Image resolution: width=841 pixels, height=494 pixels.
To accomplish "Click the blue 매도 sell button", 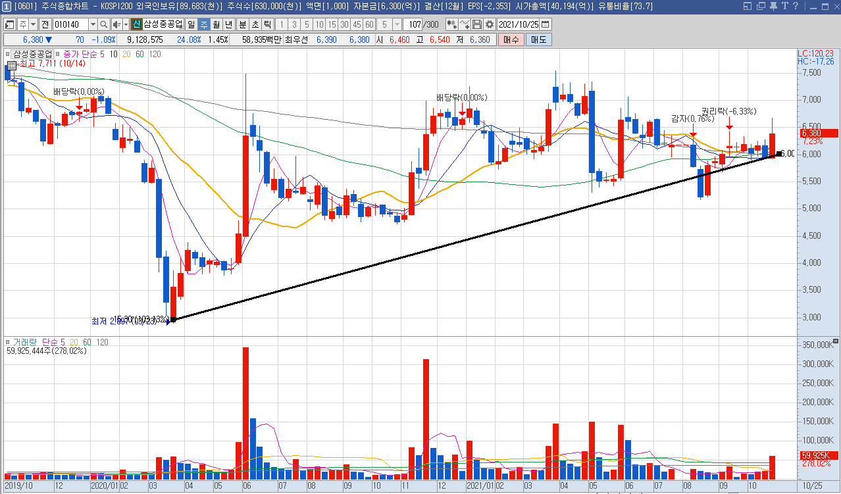I will point(538,39).
